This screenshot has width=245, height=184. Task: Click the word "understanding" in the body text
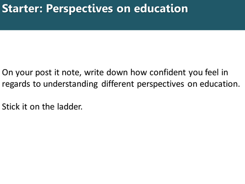pyautogui.click(x=71, y=84)
